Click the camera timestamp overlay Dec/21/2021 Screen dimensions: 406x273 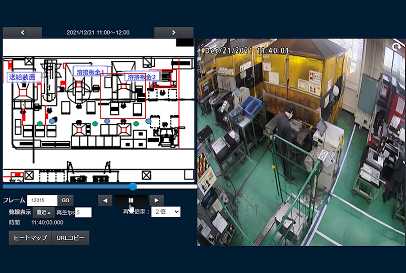pyautogui.click(x=247, y=50)
